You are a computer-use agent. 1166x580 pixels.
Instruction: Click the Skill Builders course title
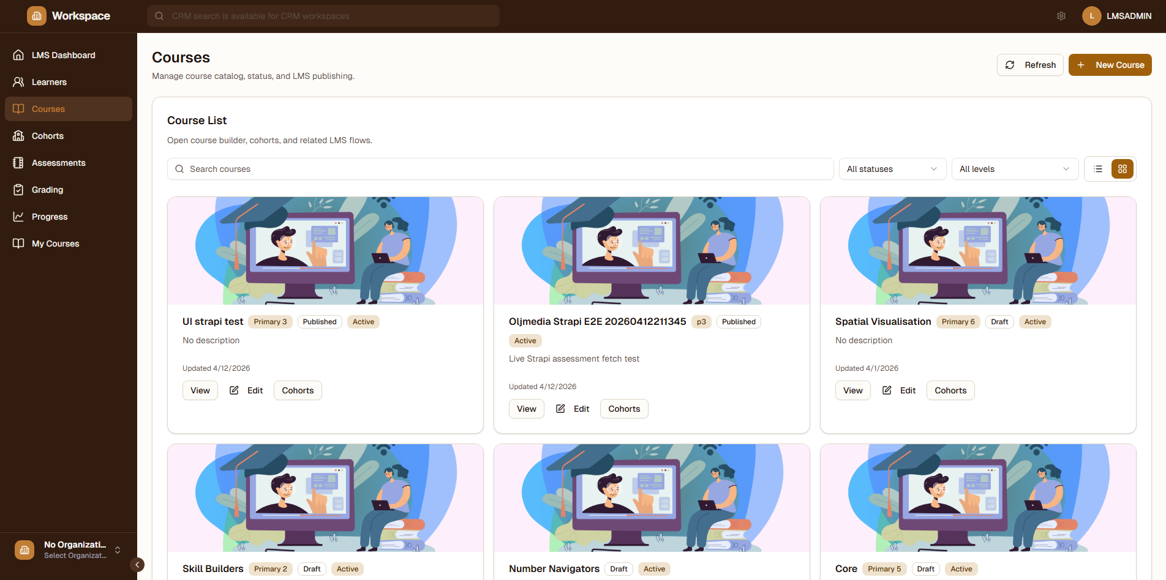[x=213, y=569]
